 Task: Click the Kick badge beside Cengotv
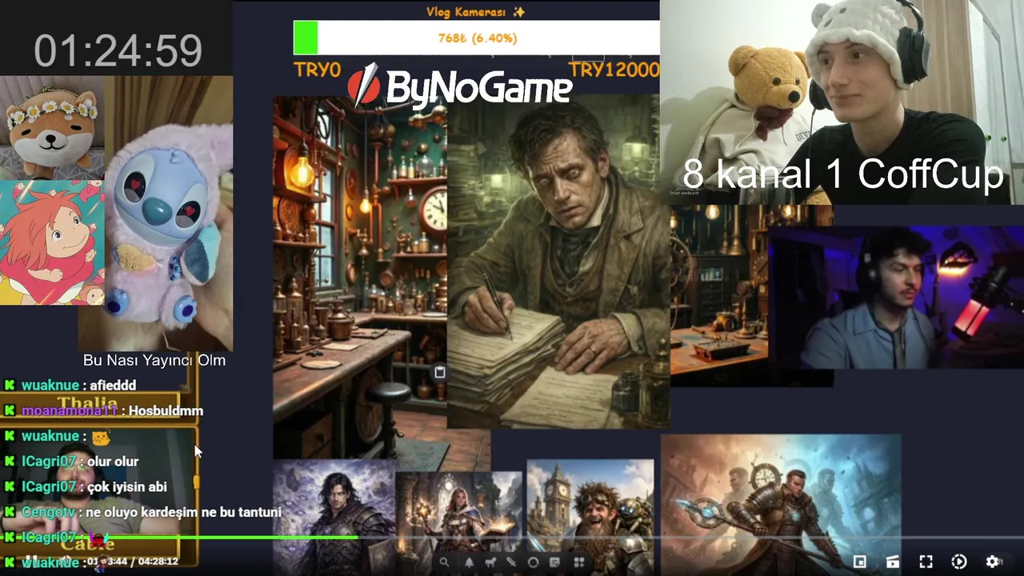10,511
